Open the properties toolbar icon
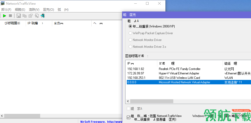This screenshot has height=123, width=251. [x=30, y=16]
